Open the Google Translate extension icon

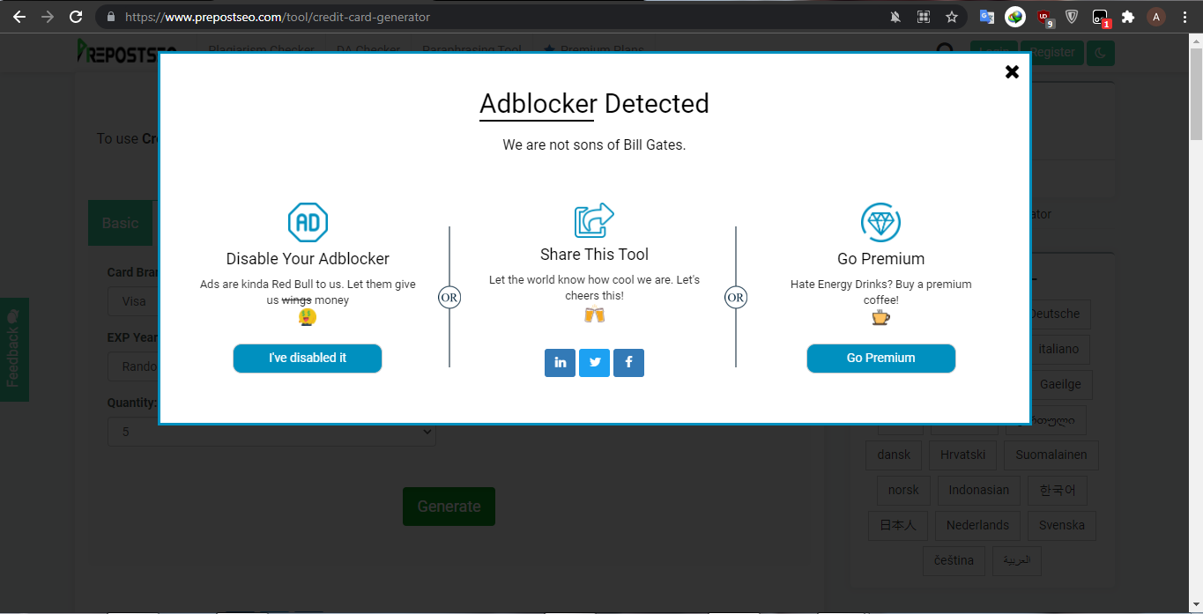986,16
